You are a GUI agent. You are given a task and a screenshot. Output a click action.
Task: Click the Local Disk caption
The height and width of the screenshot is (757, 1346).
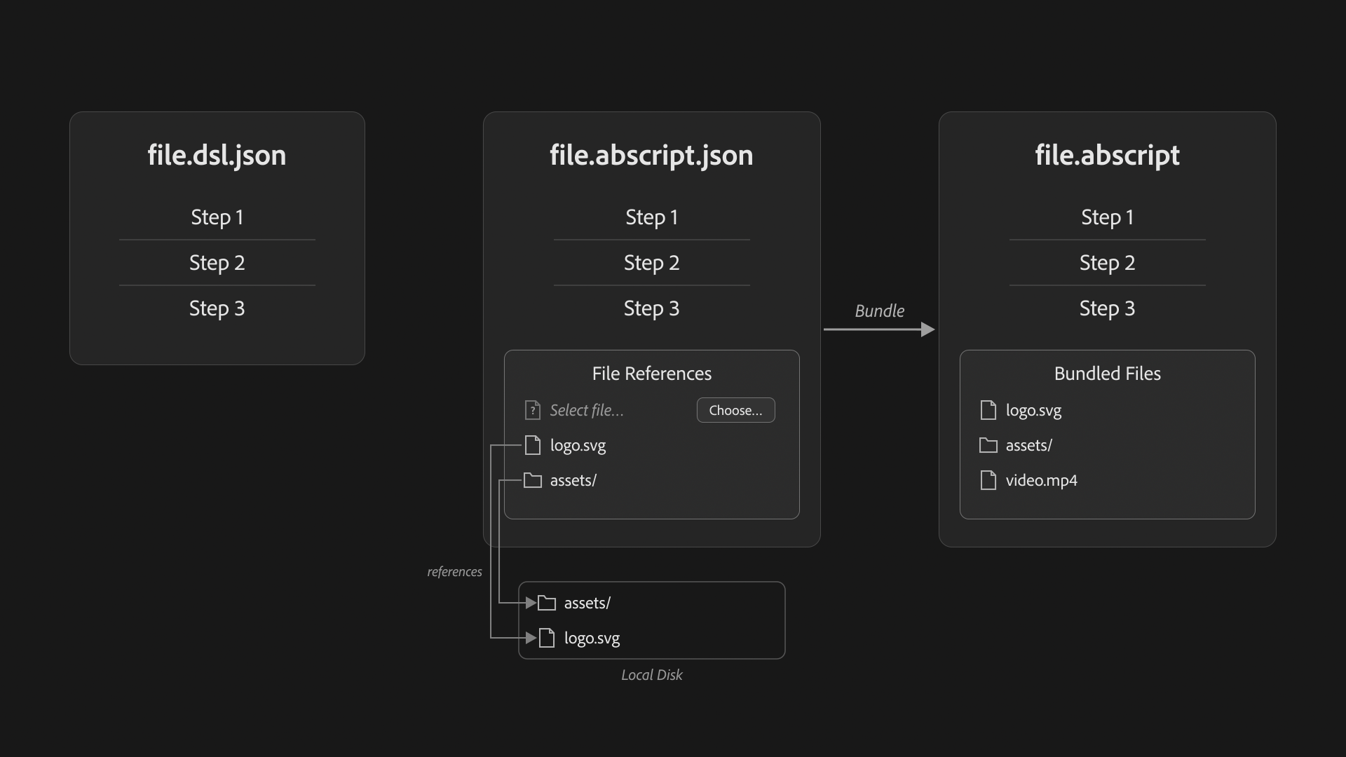[x=651, y=675]
